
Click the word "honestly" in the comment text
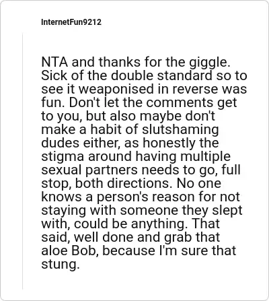click(169, 143)
